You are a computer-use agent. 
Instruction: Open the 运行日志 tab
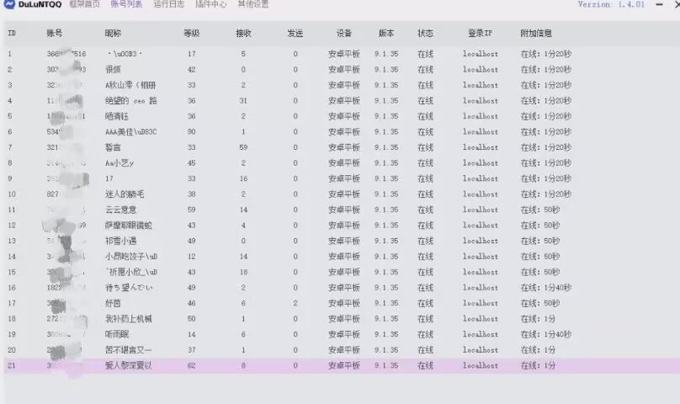[x=168, y=4]
